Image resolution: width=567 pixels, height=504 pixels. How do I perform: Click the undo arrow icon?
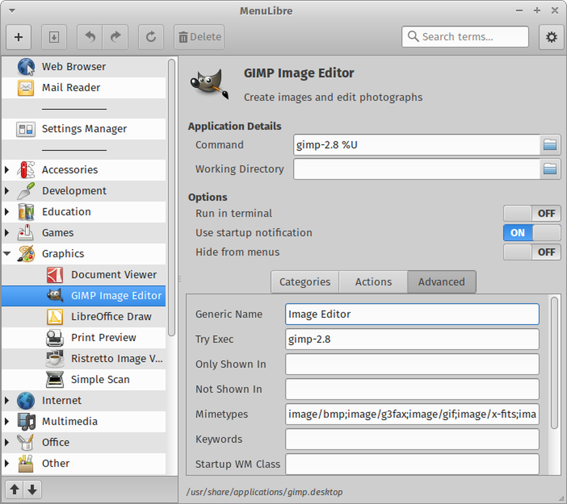89,37
